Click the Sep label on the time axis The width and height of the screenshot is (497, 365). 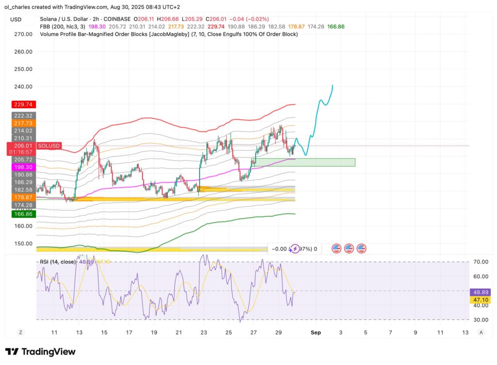(x=315, y=332)
